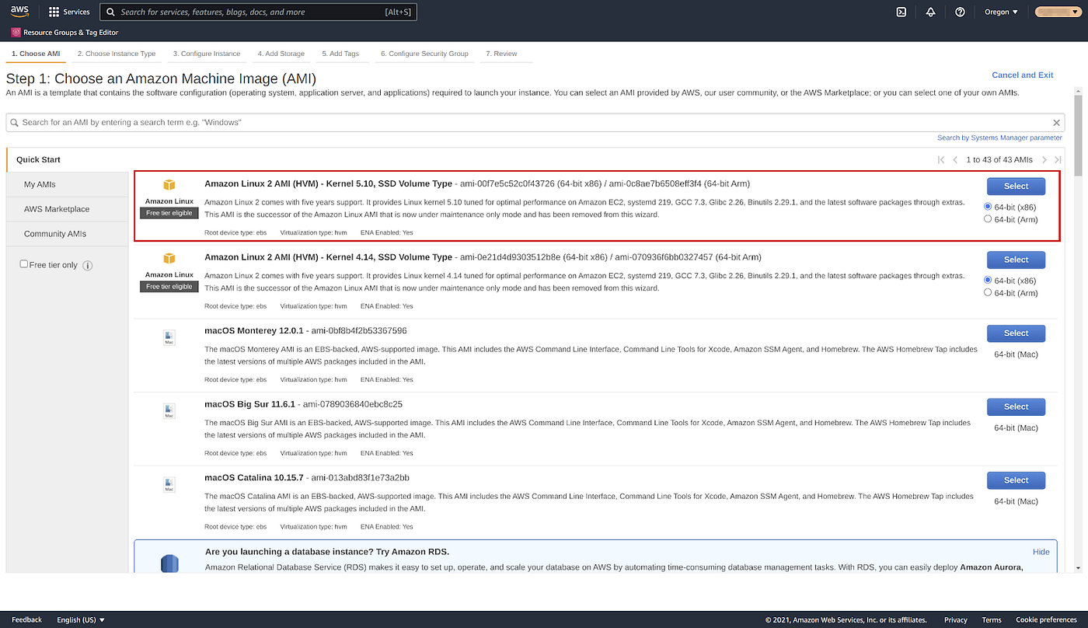The height and width of the screenshot is (628, 1088).
Task: Open Cookie preferences in footer
Action: pos(1047,620)
